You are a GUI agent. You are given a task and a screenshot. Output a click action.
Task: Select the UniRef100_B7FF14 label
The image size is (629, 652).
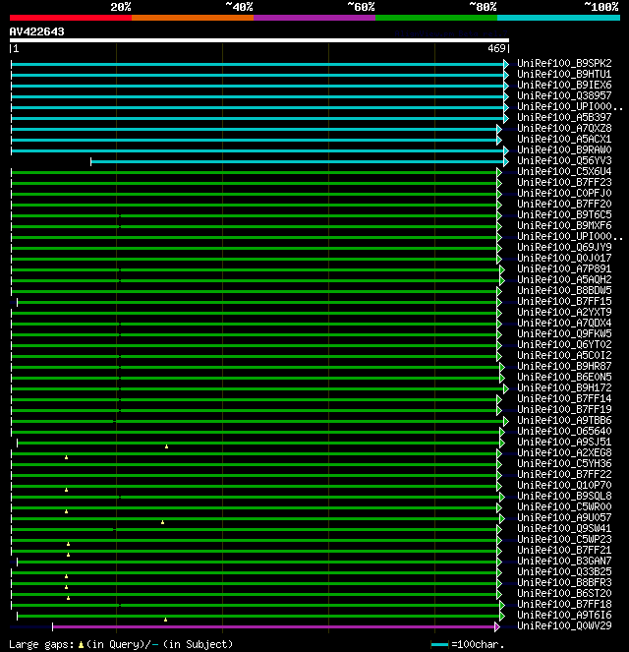[564, 398]
